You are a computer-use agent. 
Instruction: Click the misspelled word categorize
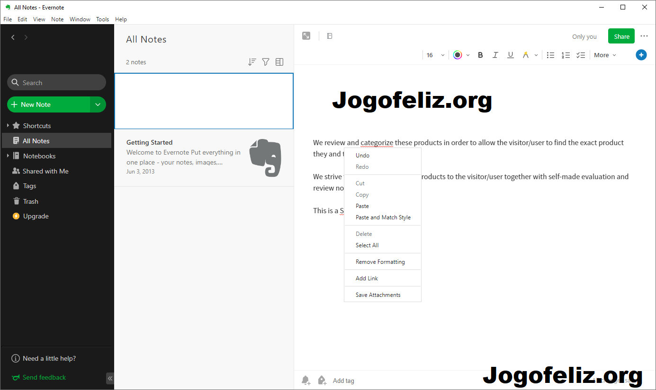[x=377, y=142]
